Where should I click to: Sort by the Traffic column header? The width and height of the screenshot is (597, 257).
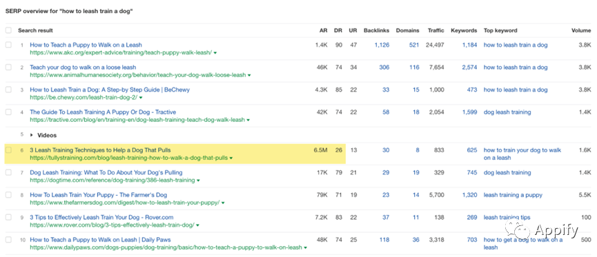pos(436,30)
